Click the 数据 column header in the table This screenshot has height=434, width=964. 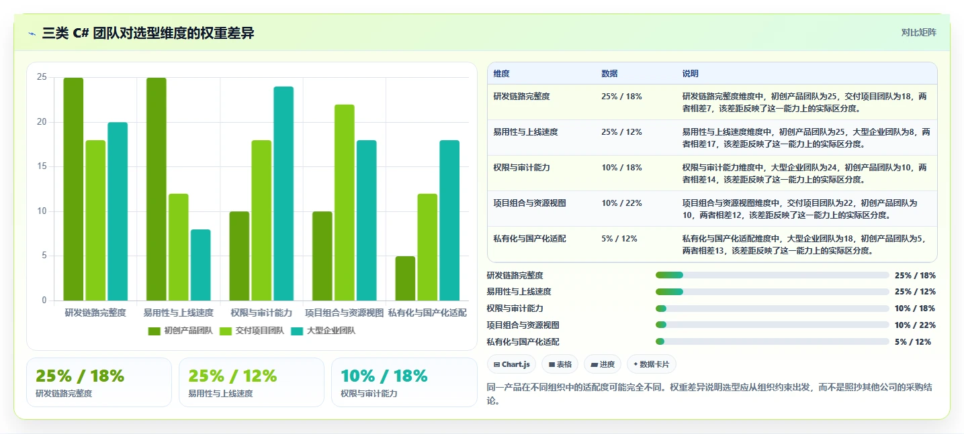tap(609, 74)
